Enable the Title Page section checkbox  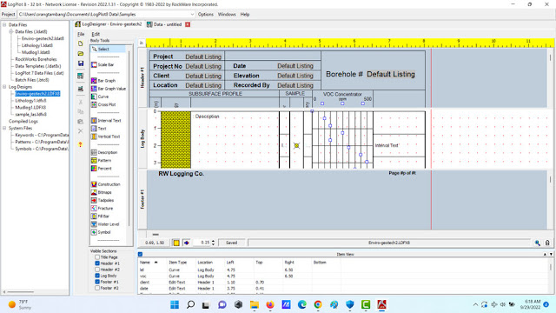[x=97, y=257]
